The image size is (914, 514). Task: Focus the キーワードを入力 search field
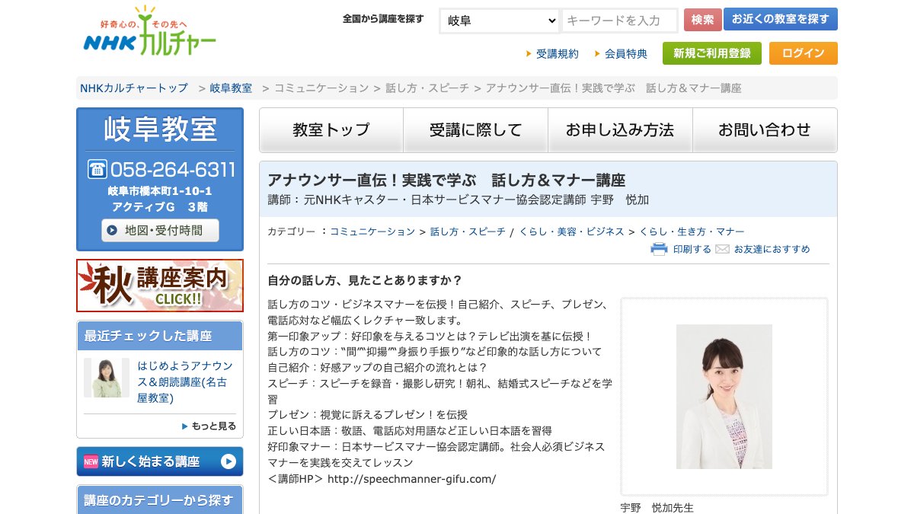pos(620,21)
